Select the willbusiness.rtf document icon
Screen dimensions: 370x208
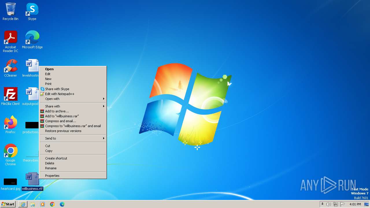point(32,181)
